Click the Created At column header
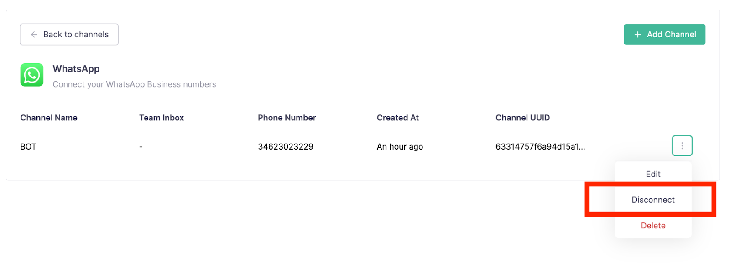Viewport: 730px width, 263px height. (x=397, y=118)
